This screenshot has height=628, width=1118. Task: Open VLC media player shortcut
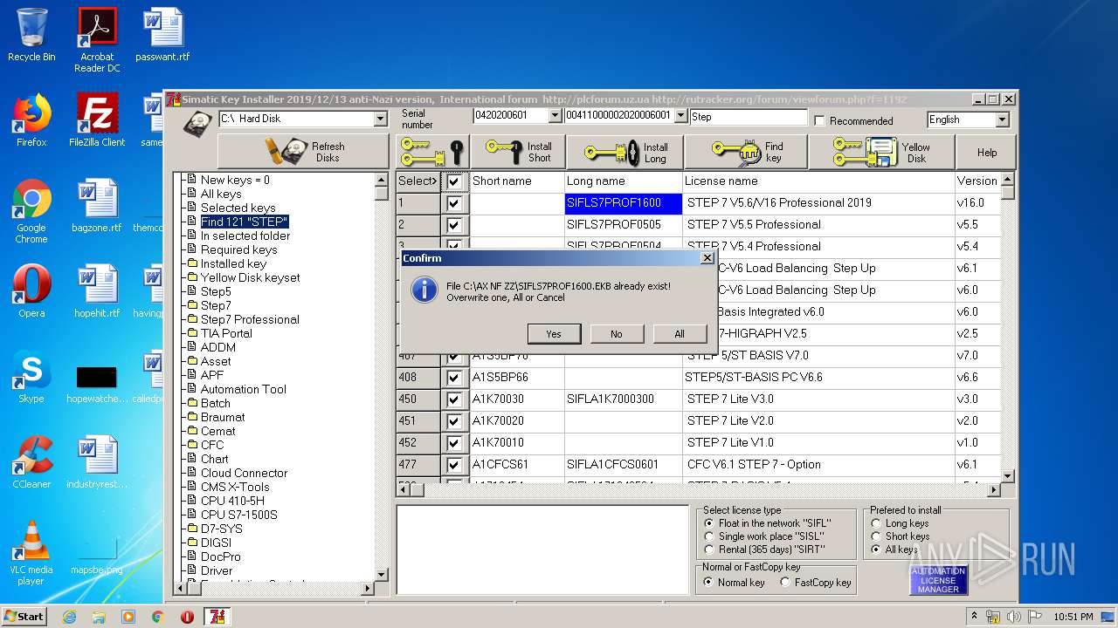[x=31, y=553]
